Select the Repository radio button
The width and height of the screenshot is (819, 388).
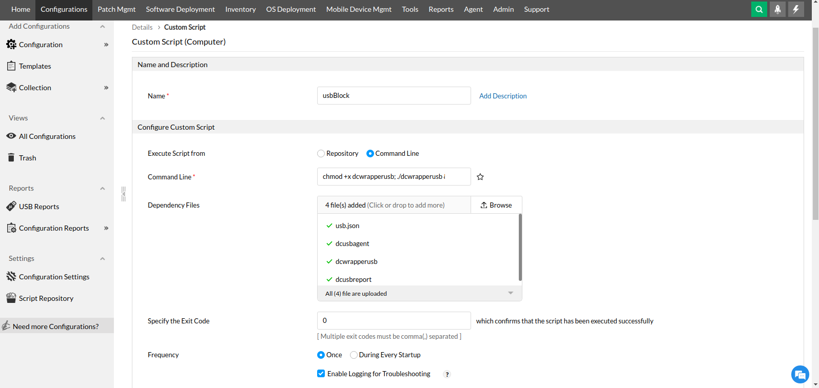pyautogui.click(x=321, y=154)
